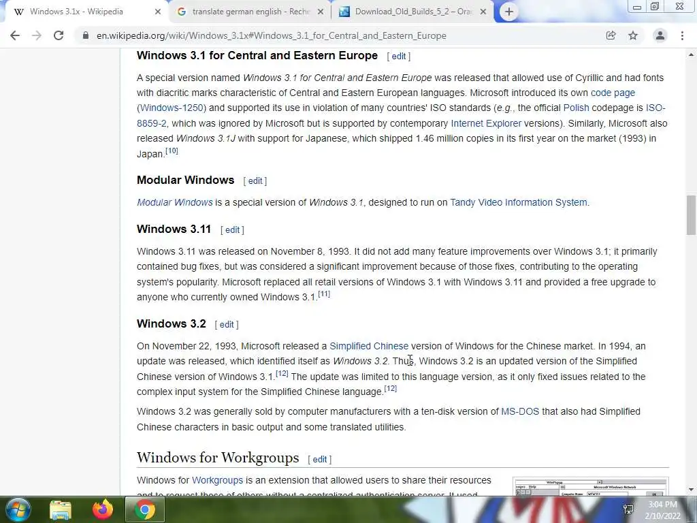Viewport: 697px width, 523px height.
Task: Click scrollbar down arrow
Action: click(691, 490)
